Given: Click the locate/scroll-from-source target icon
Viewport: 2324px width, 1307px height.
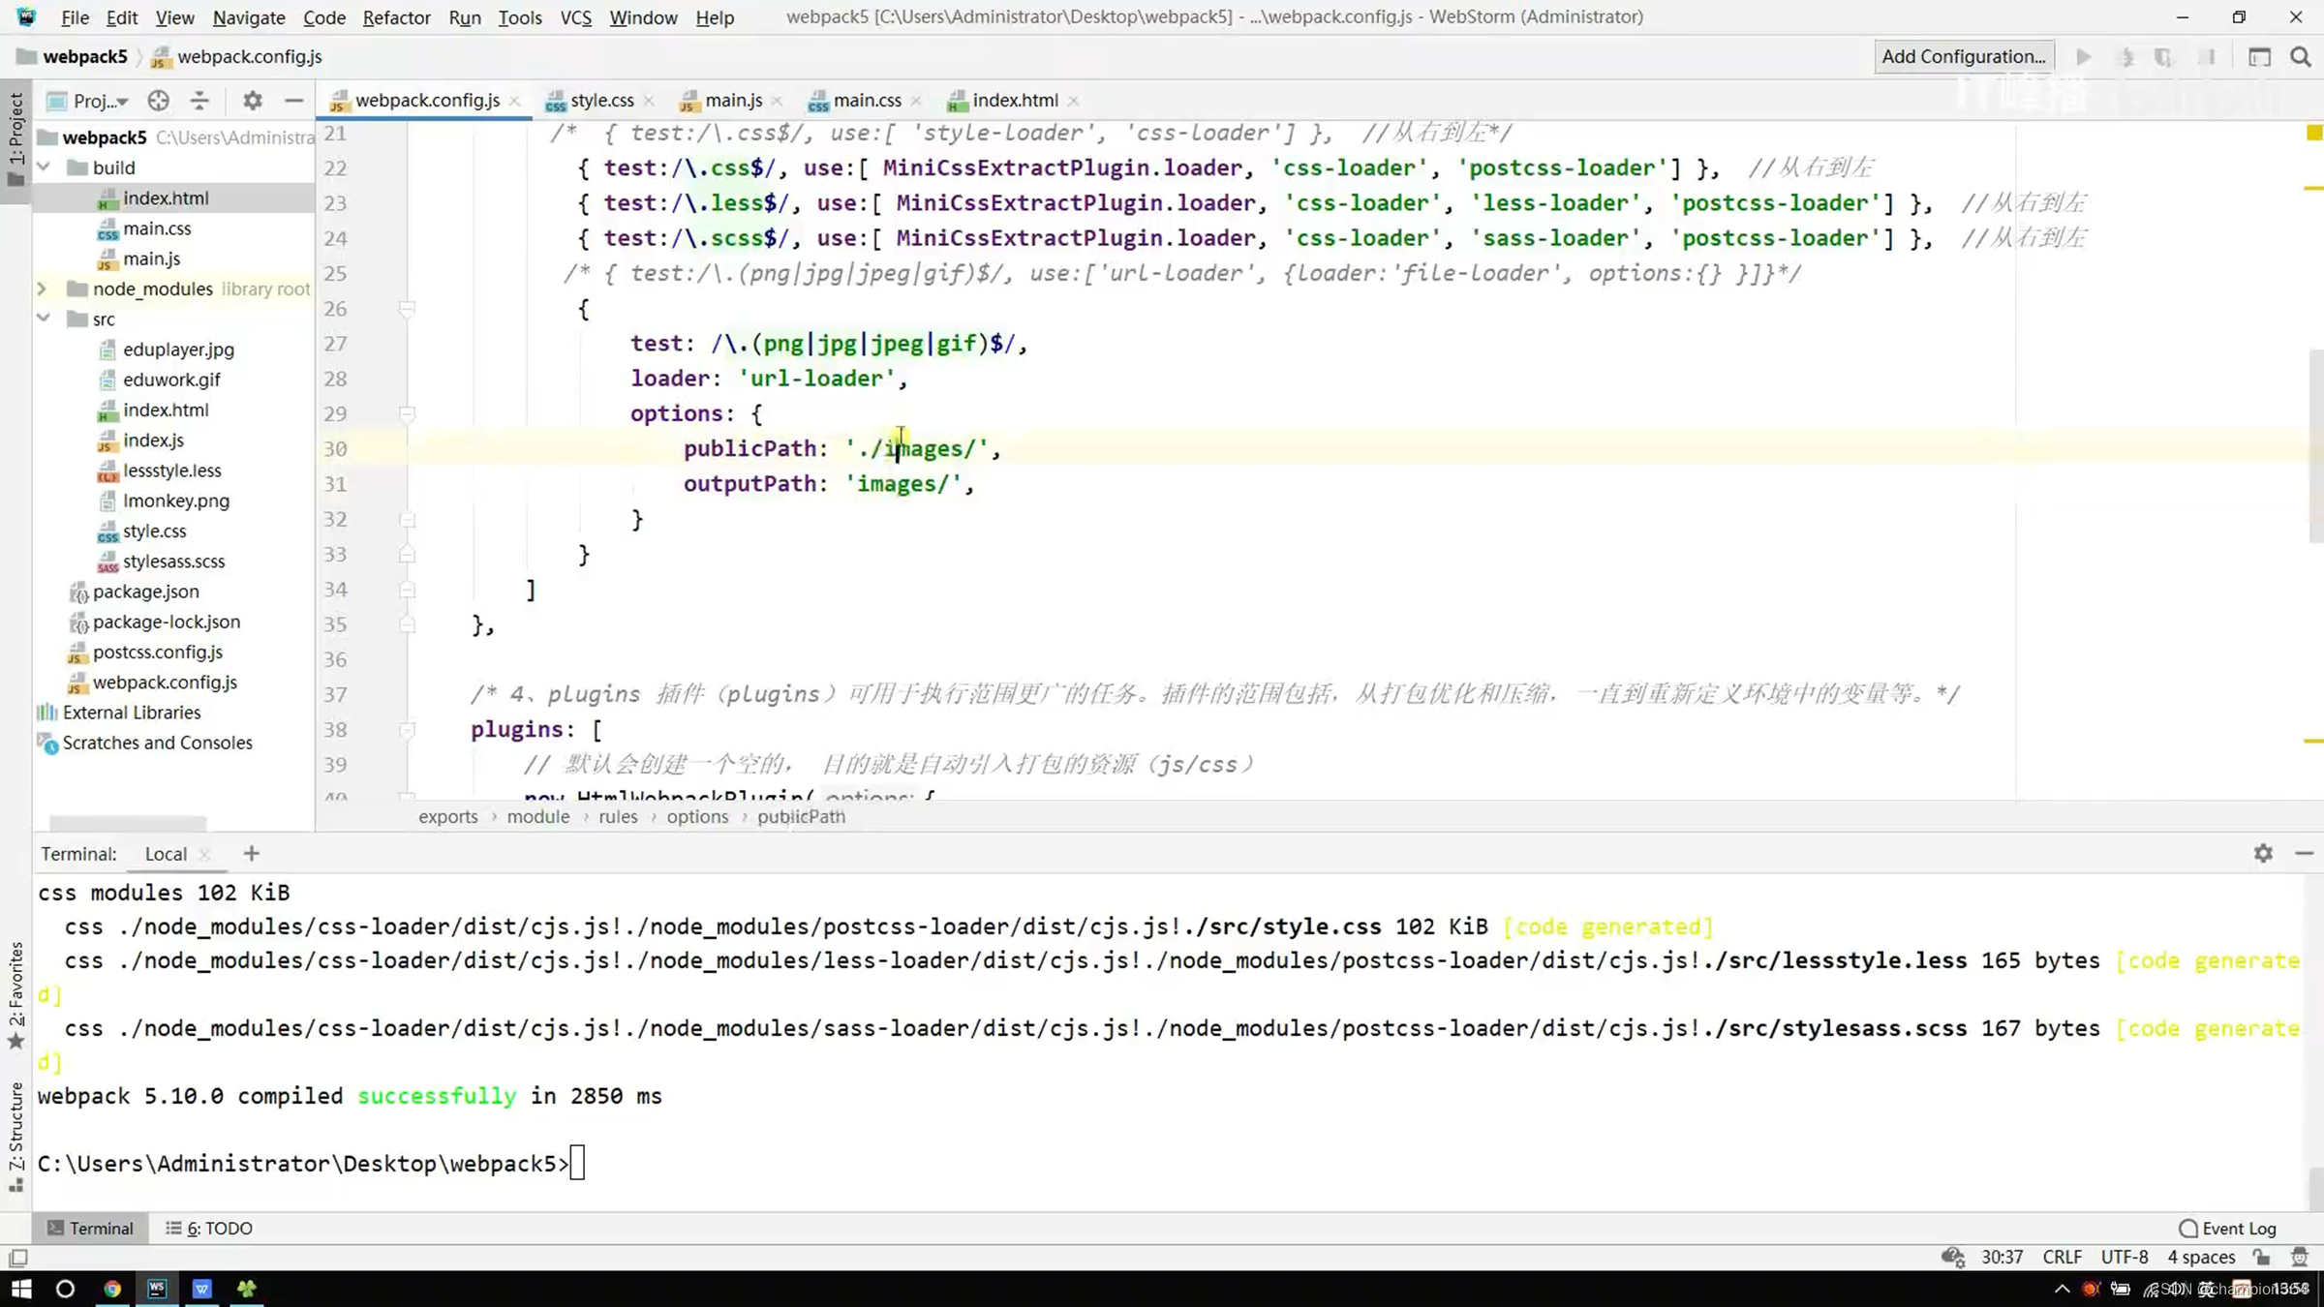Looking at the screenshot, I should coord(159,100).
